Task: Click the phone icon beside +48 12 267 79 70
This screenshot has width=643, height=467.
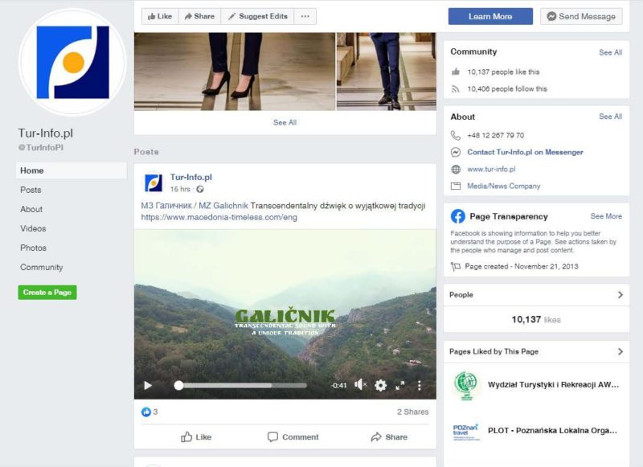Action: tap(456, 135)
